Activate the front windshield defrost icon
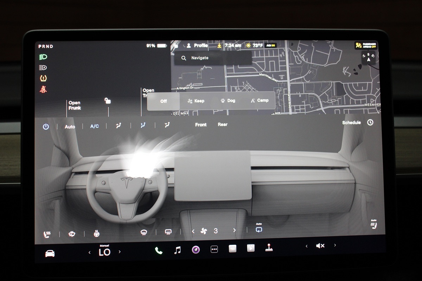Image resolution: width=422 pixels, height=281 pixels. point(143,232)
